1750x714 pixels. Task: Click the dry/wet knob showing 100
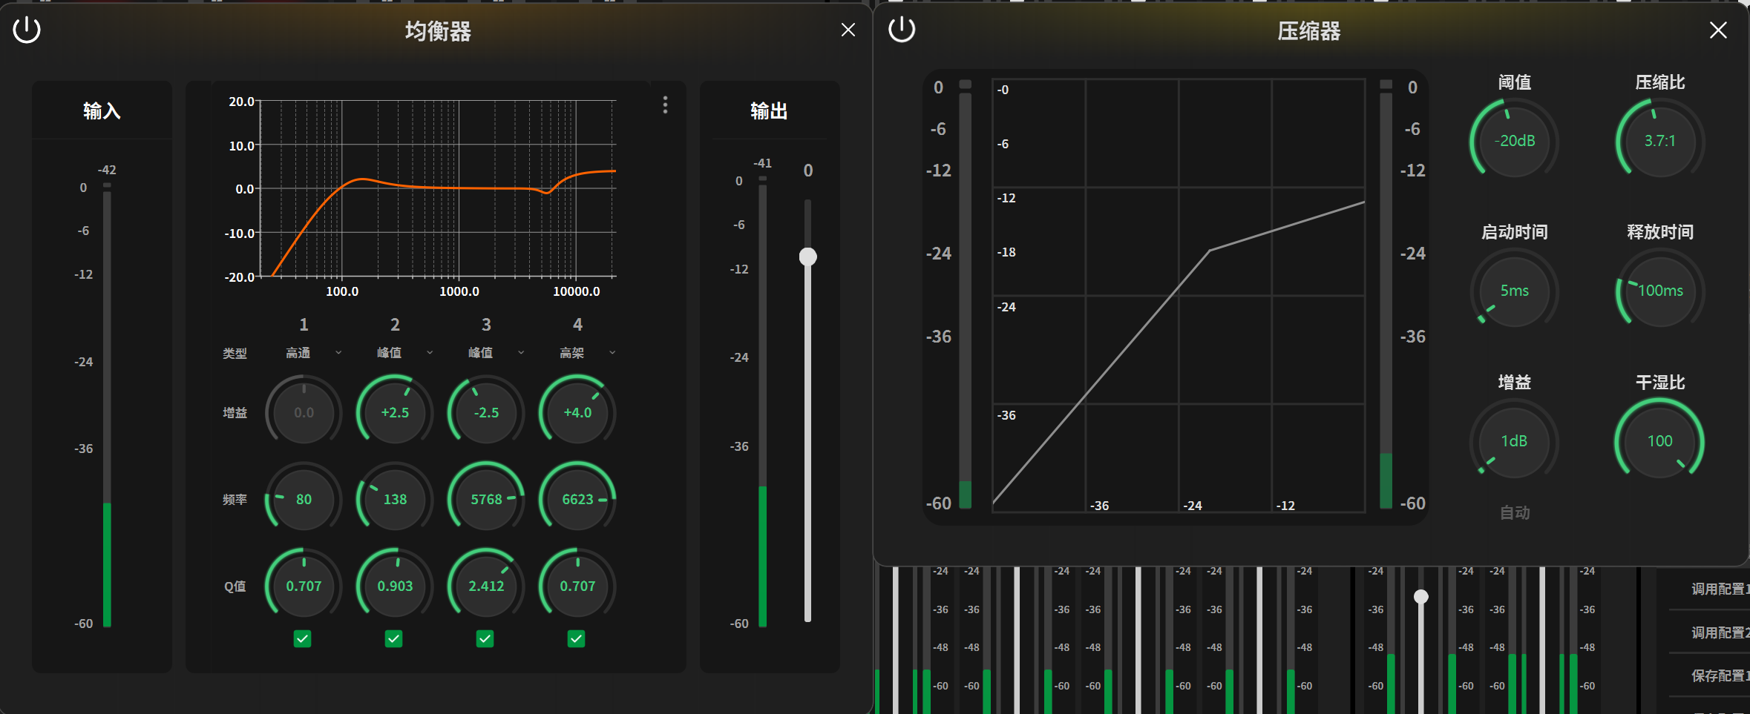pyautogui.click(x=1659, y=441)
